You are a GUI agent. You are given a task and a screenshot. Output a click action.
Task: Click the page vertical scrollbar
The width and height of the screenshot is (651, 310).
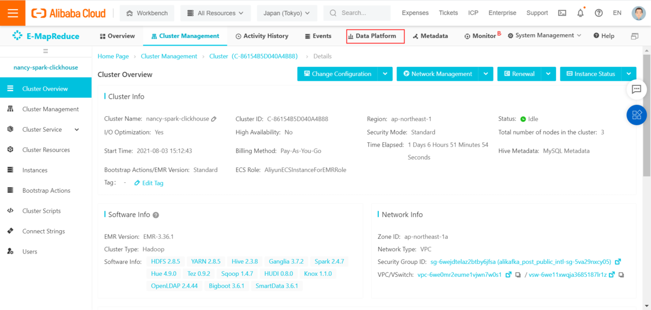[x=647, y=115]
